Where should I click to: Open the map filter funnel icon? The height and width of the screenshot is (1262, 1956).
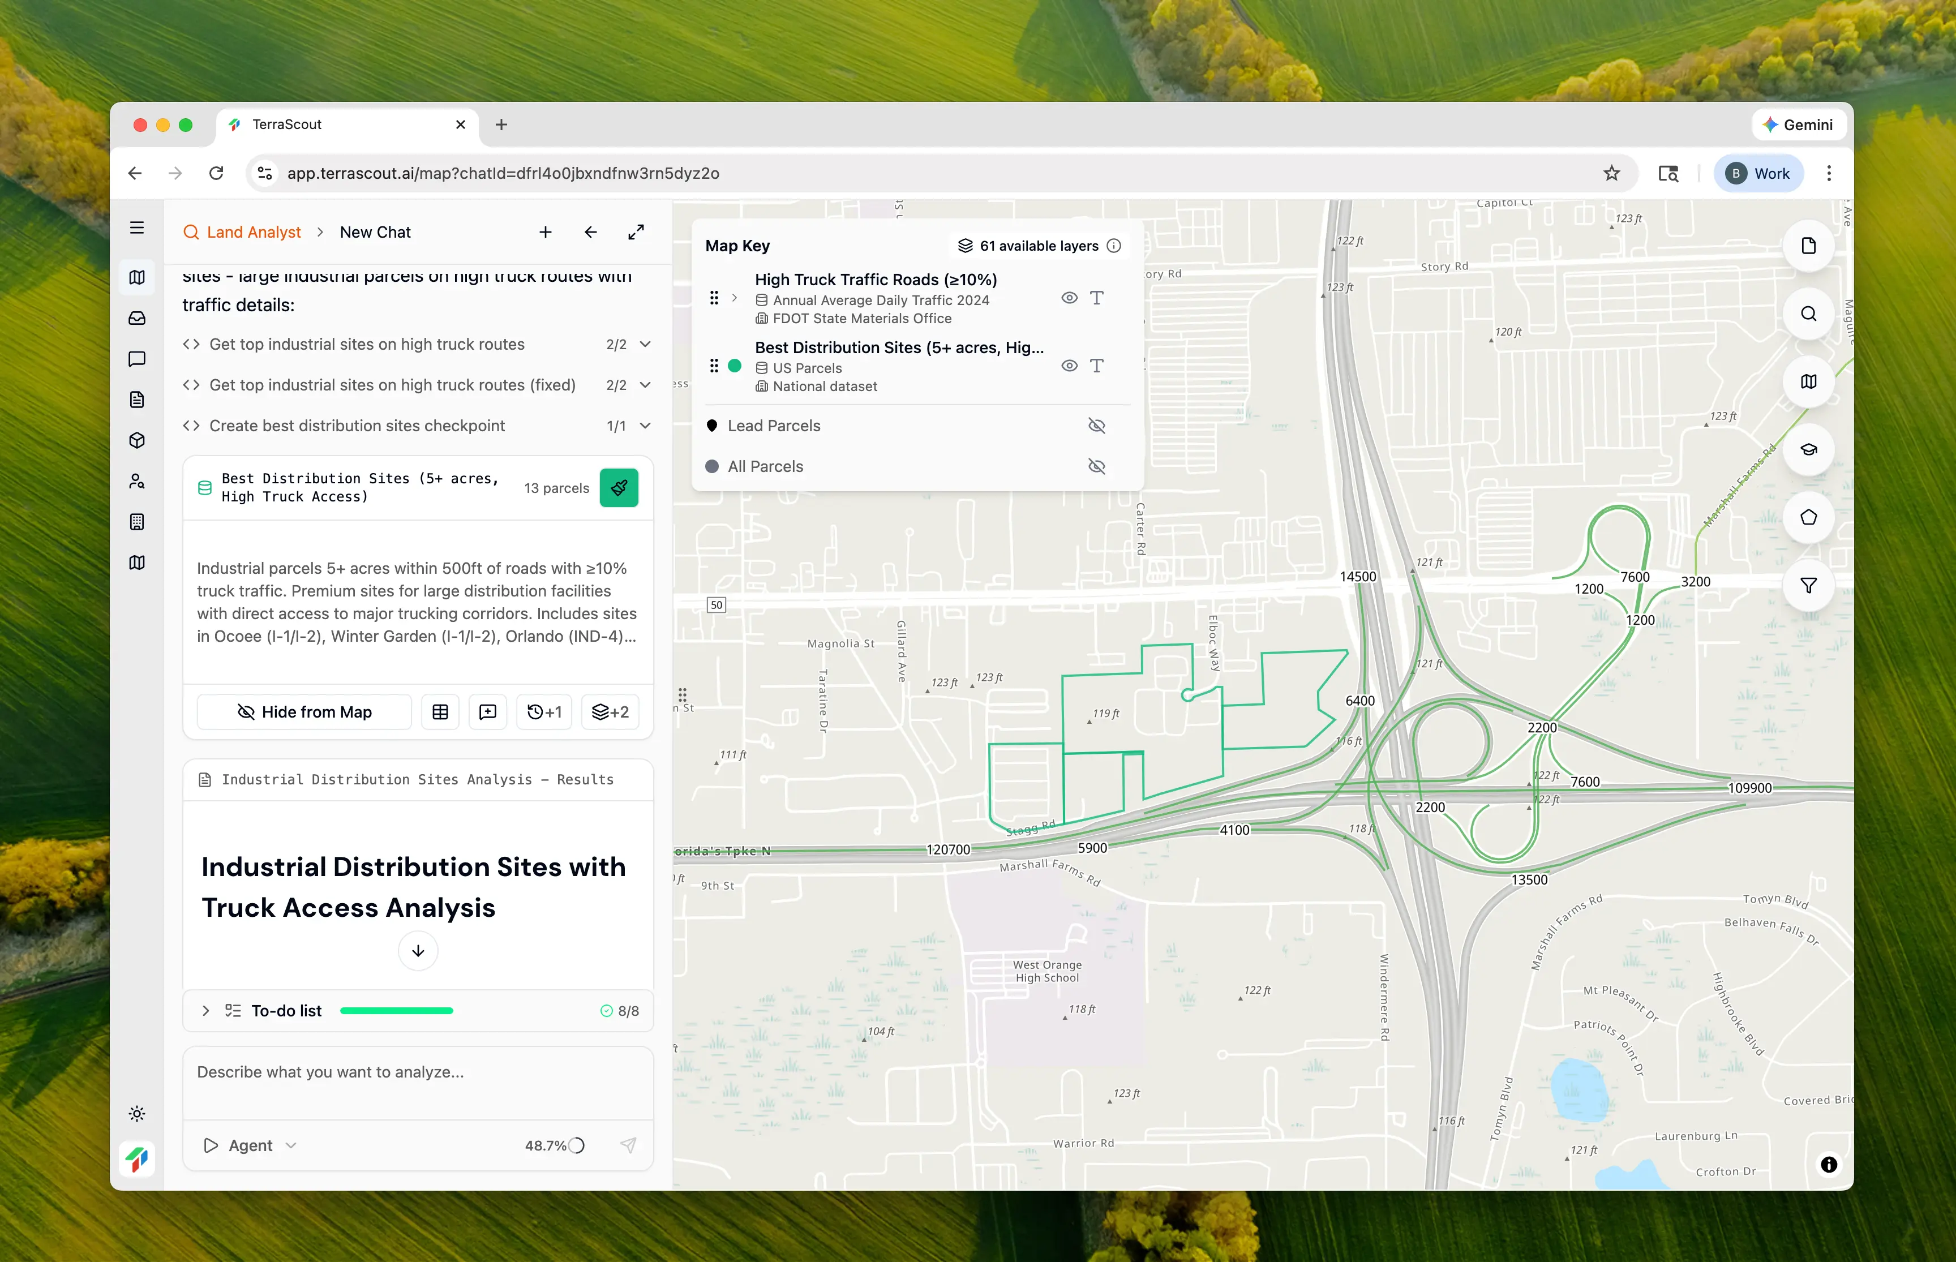tap(1808, 586)
